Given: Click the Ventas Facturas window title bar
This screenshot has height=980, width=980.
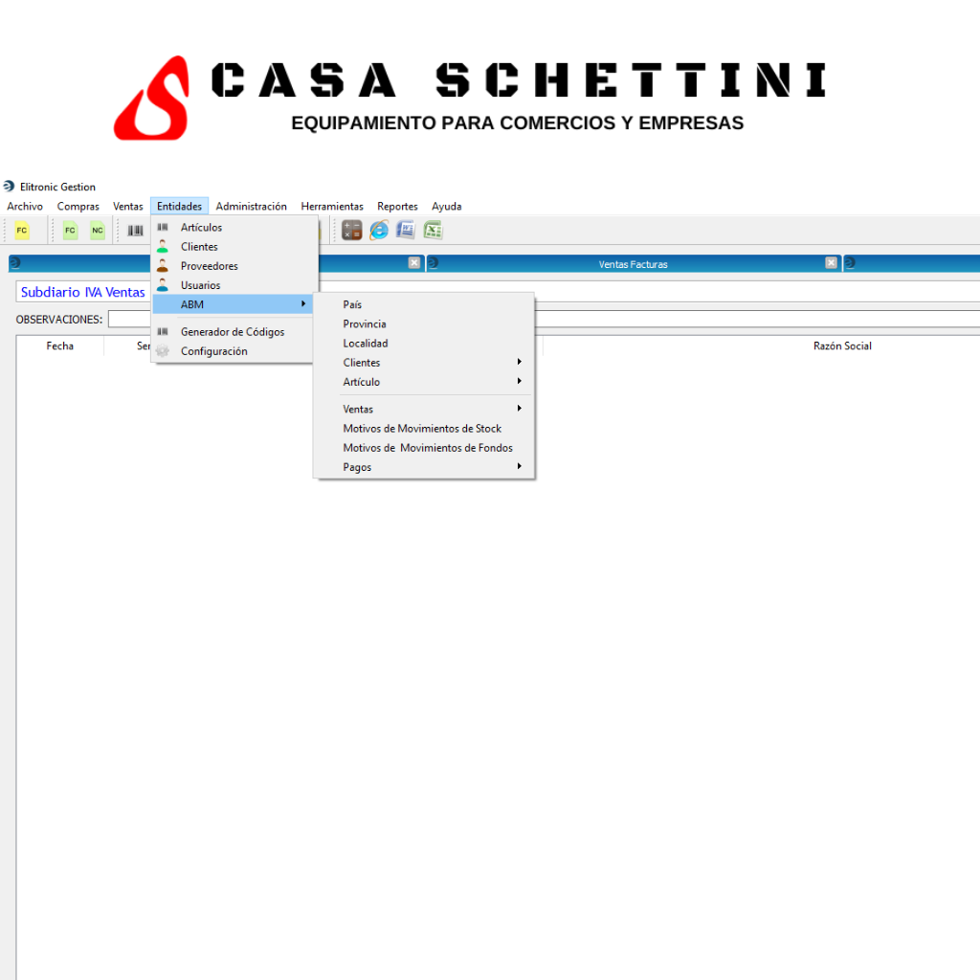Looking at the screenshot, I should pyautogui.click(x=634, y=264).
